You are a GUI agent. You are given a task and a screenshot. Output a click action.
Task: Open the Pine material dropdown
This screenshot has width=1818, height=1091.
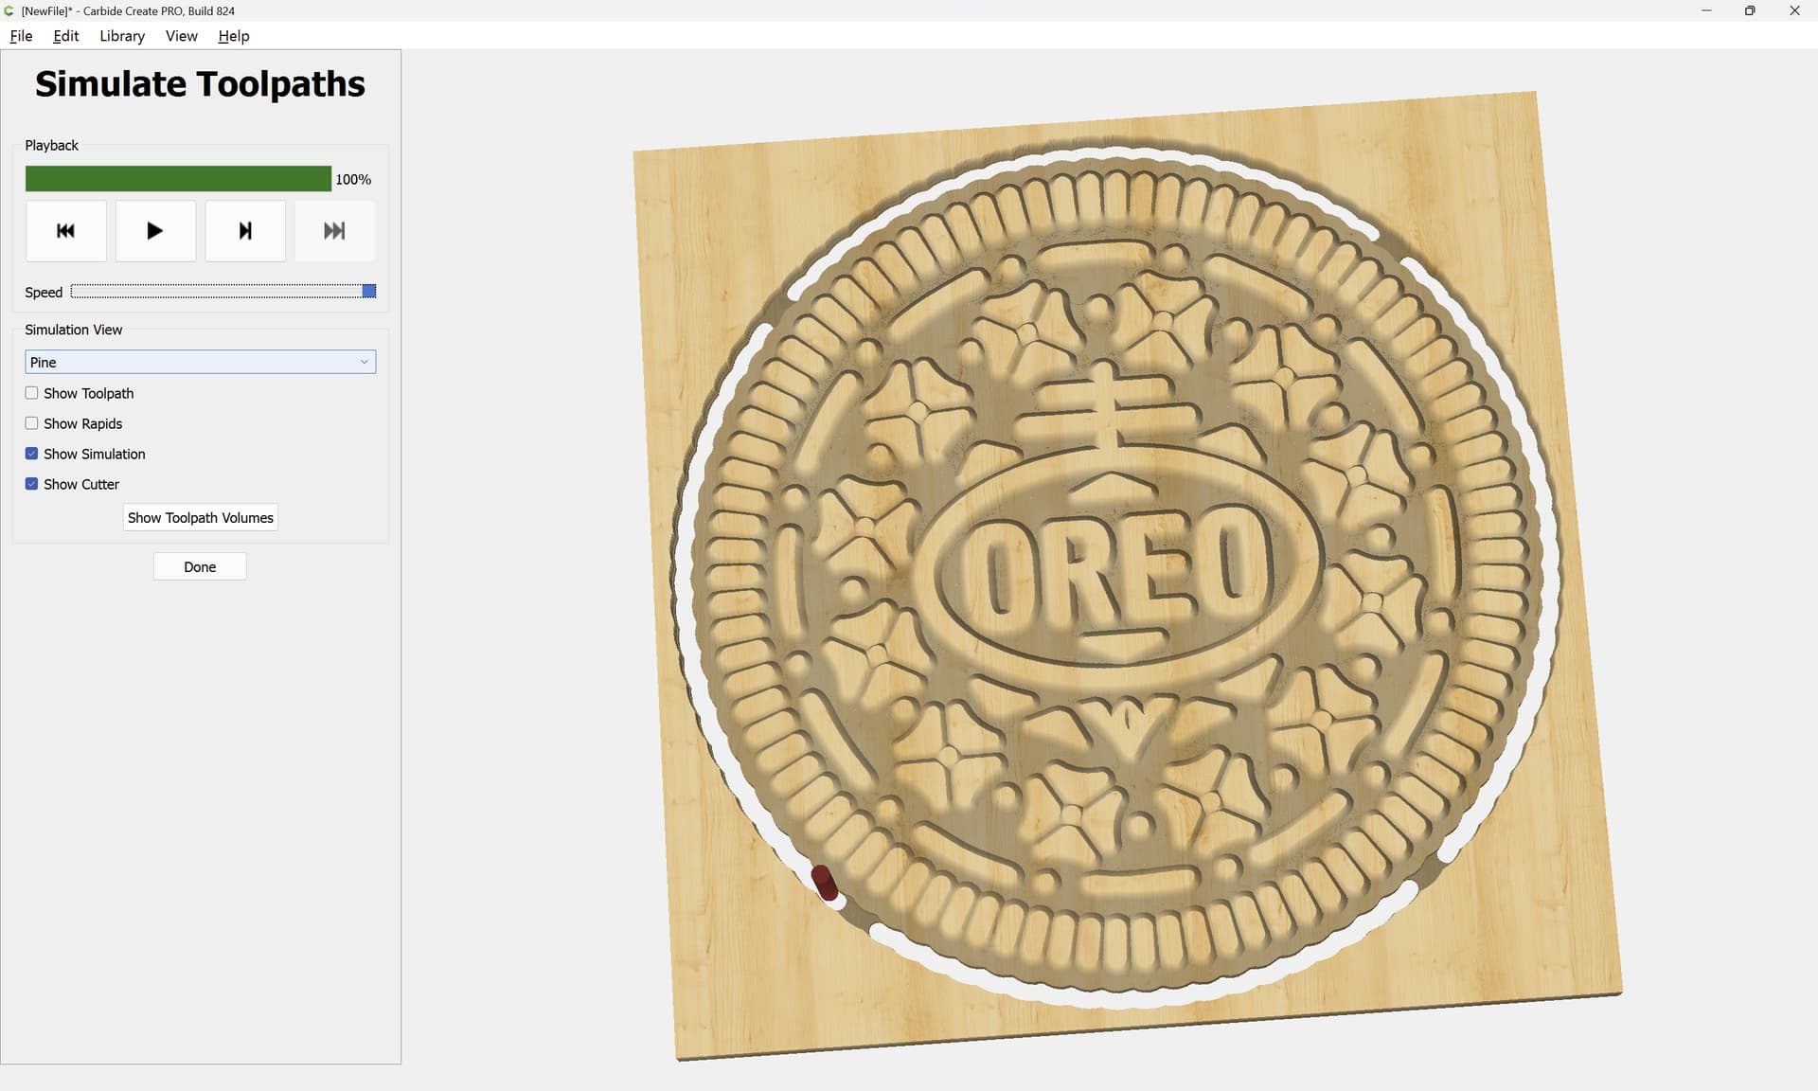coord(200,362)
